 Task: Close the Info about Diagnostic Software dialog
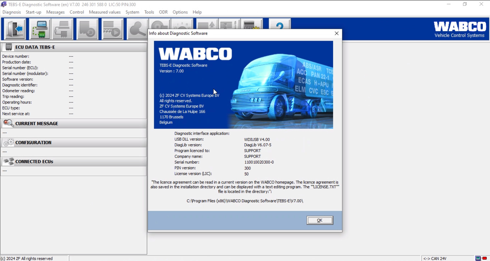(x=336, y=33)
